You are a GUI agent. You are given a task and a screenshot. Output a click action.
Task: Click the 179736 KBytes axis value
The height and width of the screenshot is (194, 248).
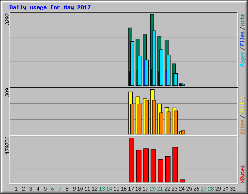pos(7,145)
